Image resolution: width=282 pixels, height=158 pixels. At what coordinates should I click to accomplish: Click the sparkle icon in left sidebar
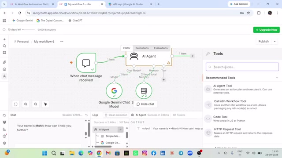pos(4,62)
